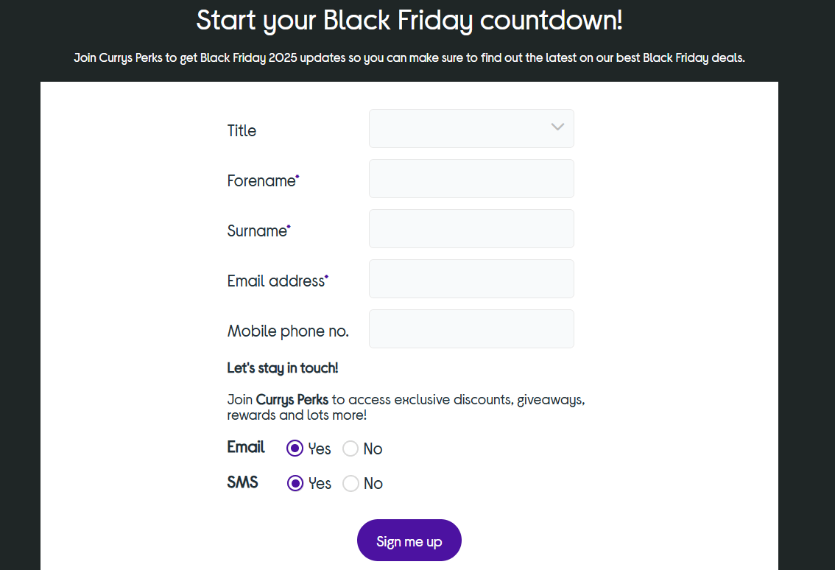Image resolution: width=835 pixels, height=570 pixels.
Task: Click the bold SMS preference label
Action: 242,482
